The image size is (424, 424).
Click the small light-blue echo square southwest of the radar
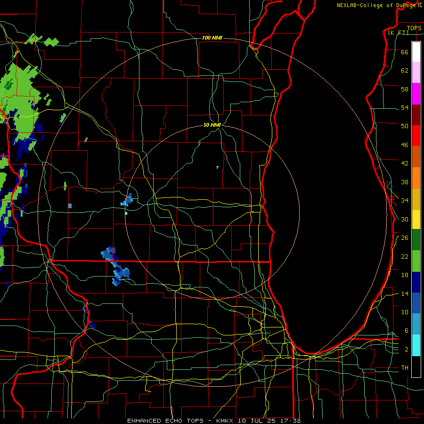click(x=70, y=206)
